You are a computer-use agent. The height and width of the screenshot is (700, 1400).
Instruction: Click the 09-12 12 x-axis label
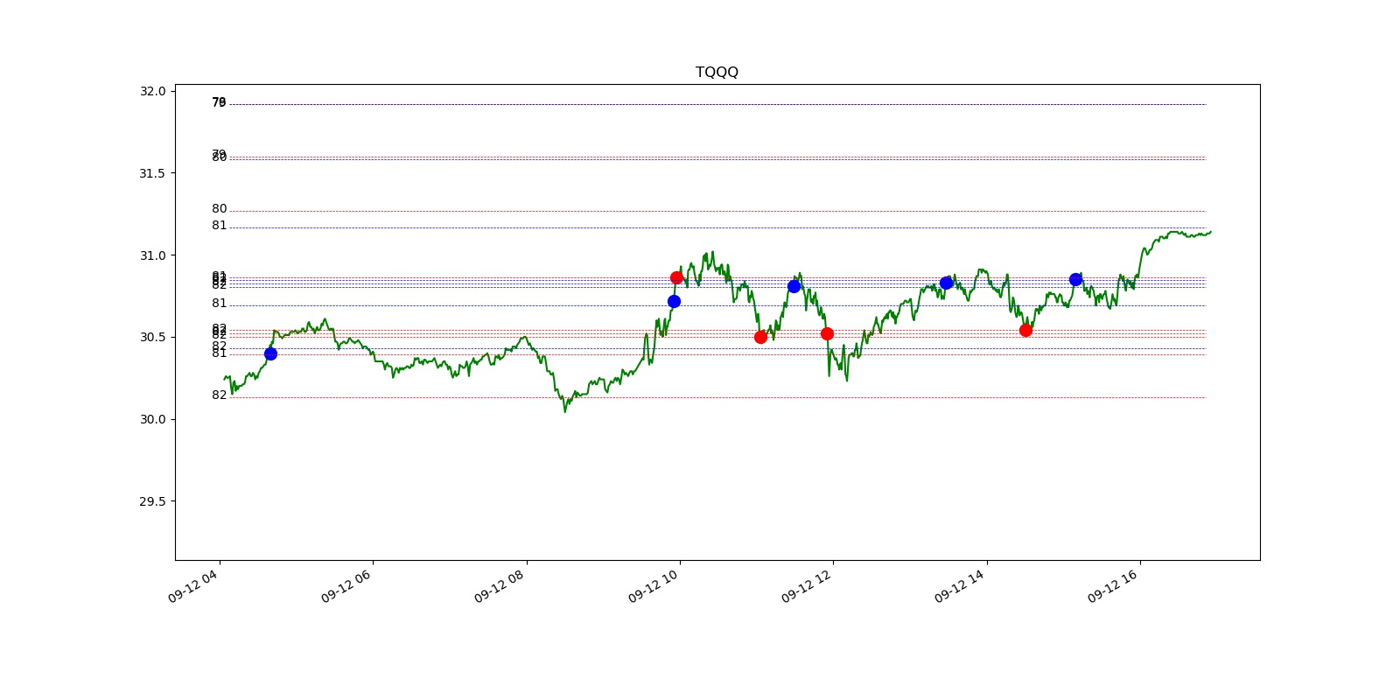tap(807, 585)
